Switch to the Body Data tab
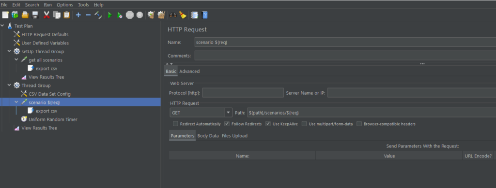496x188 pixels. 208,136
